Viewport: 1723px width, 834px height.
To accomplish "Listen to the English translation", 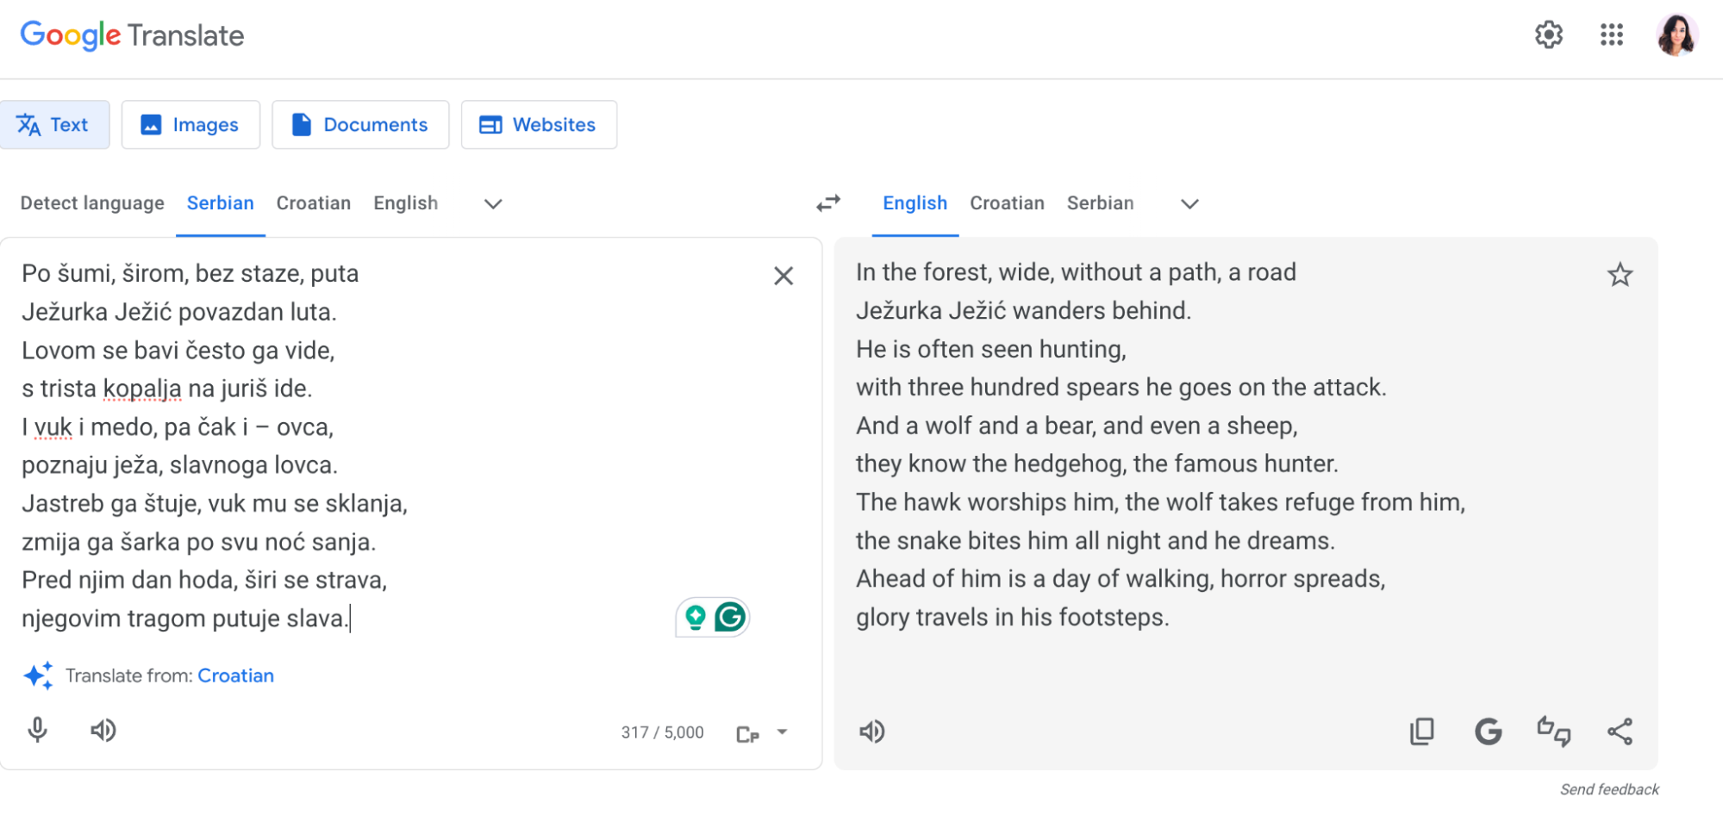I will (x=871, y=731).
